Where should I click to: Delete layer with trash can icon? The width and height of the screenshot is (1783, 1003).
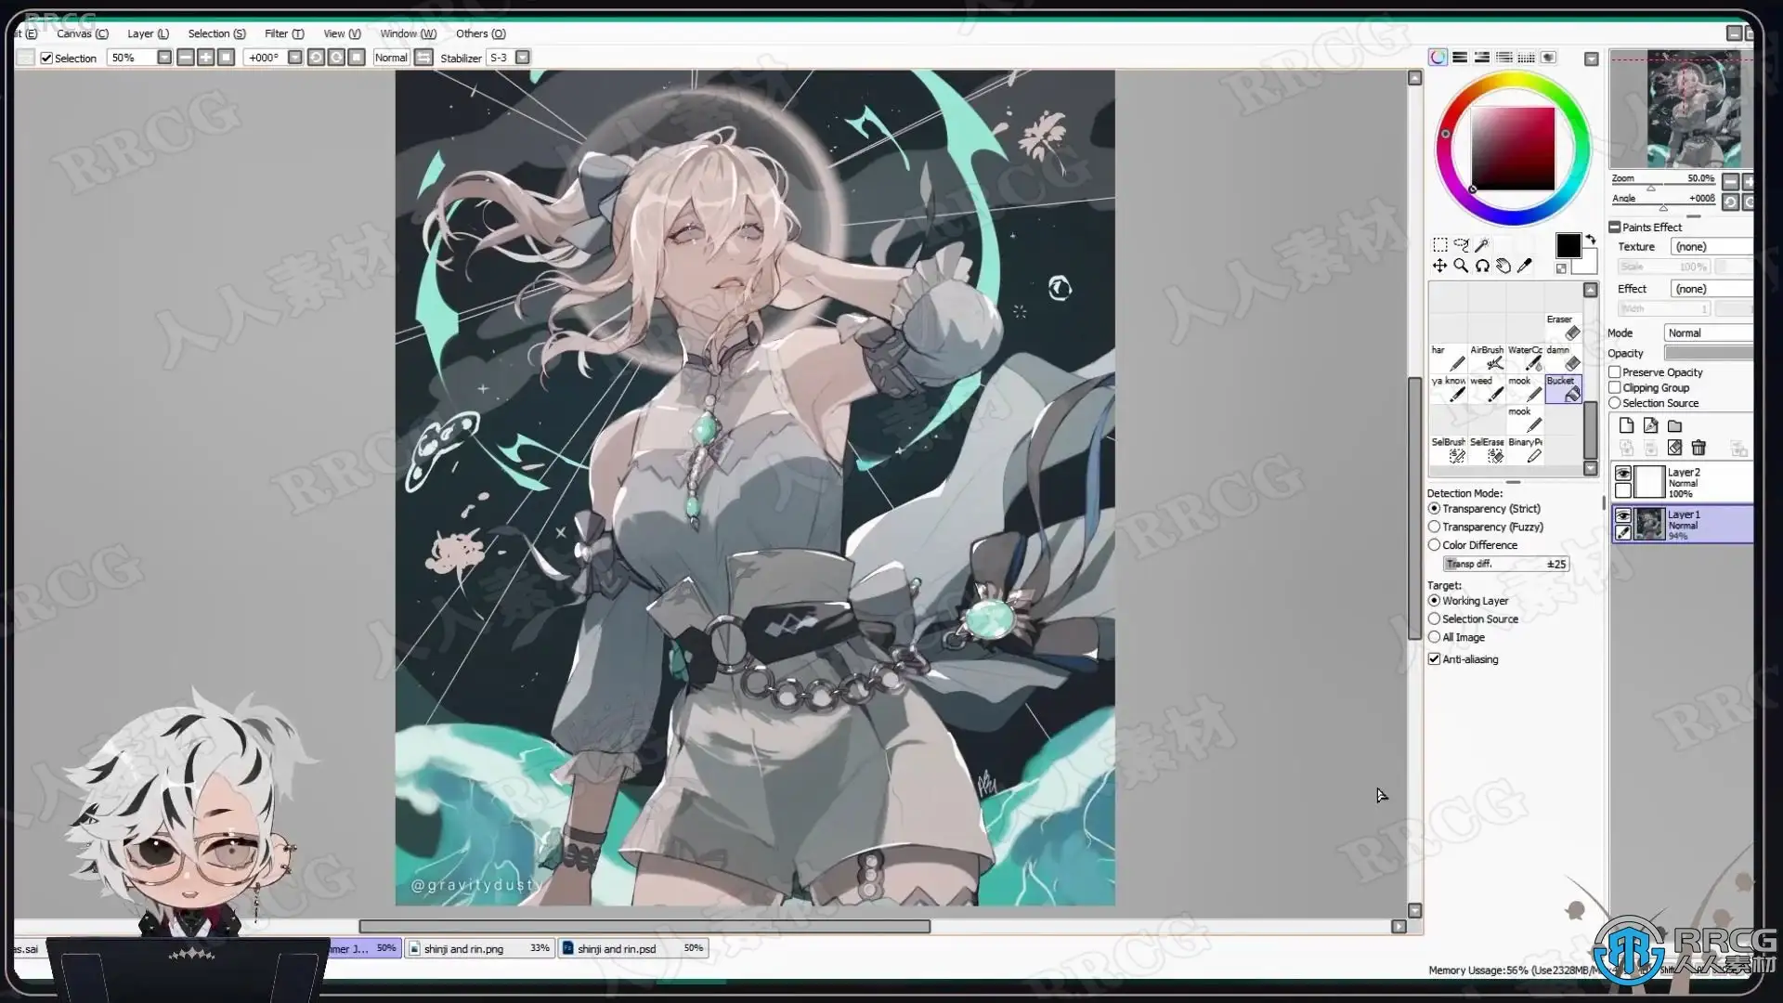pyautogui.click(x=1698, y=449)
